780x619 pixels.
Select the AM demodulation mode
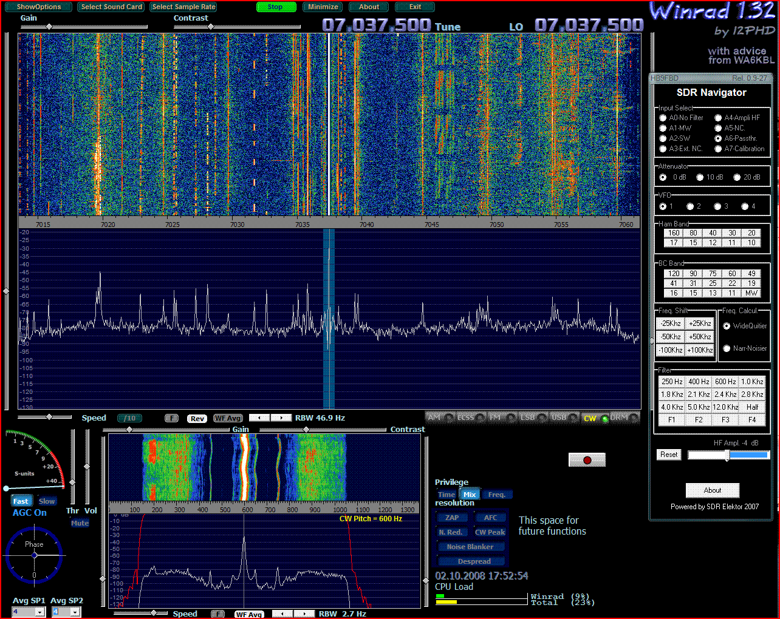440,418
